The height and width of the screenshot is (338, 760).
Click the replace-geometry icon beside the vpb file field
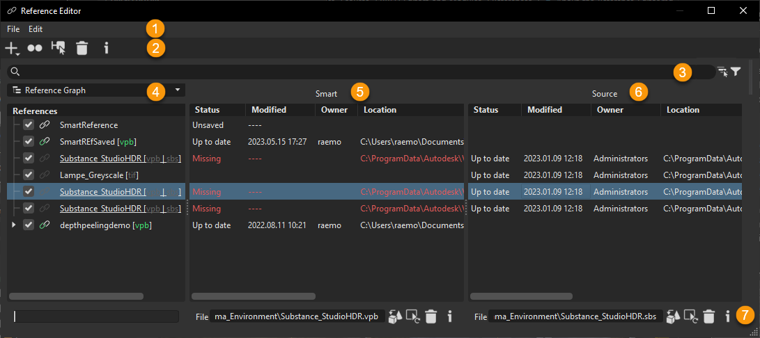[x=396, y=316]
